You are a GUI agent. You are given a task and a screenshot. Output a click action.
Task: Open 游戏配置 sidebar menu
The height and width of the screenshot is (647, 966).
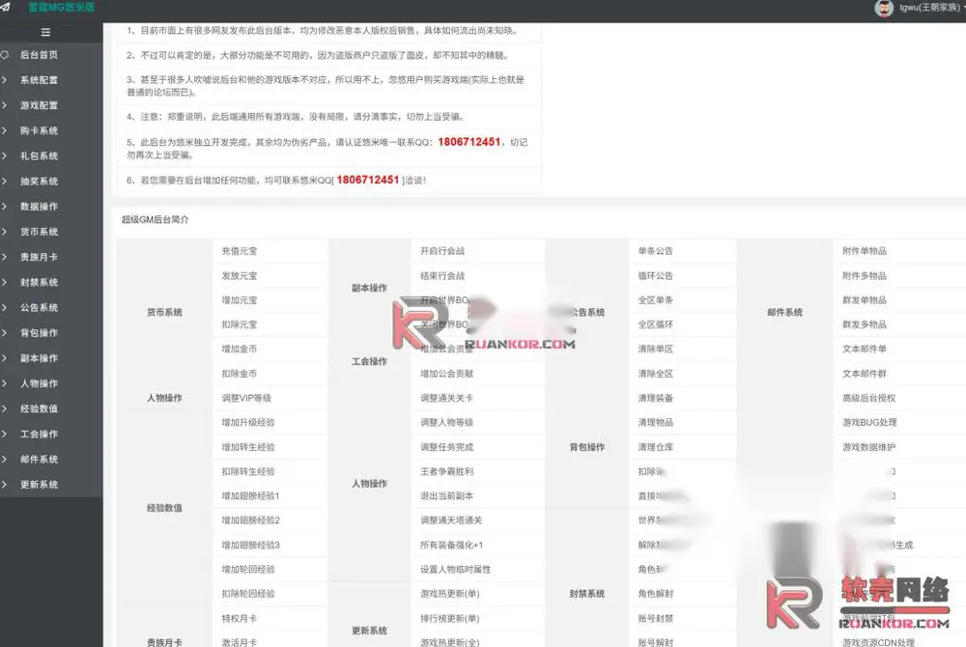(x=39, y=105)
